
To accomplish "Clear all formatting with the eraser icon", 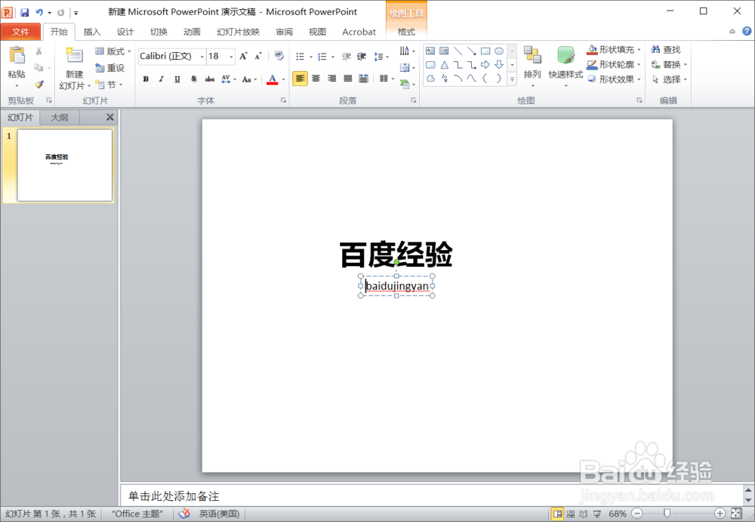I will (x=279, y=56).
